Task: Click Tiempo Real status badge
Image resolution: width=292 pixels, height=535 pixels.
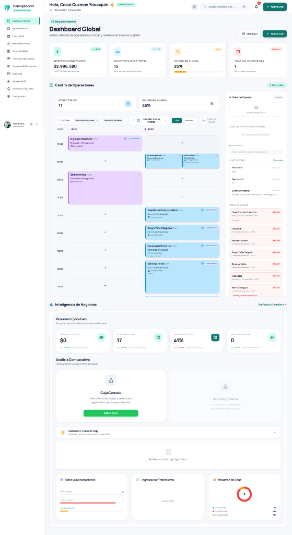Action: pyautogui.click(x=277, y=85)
